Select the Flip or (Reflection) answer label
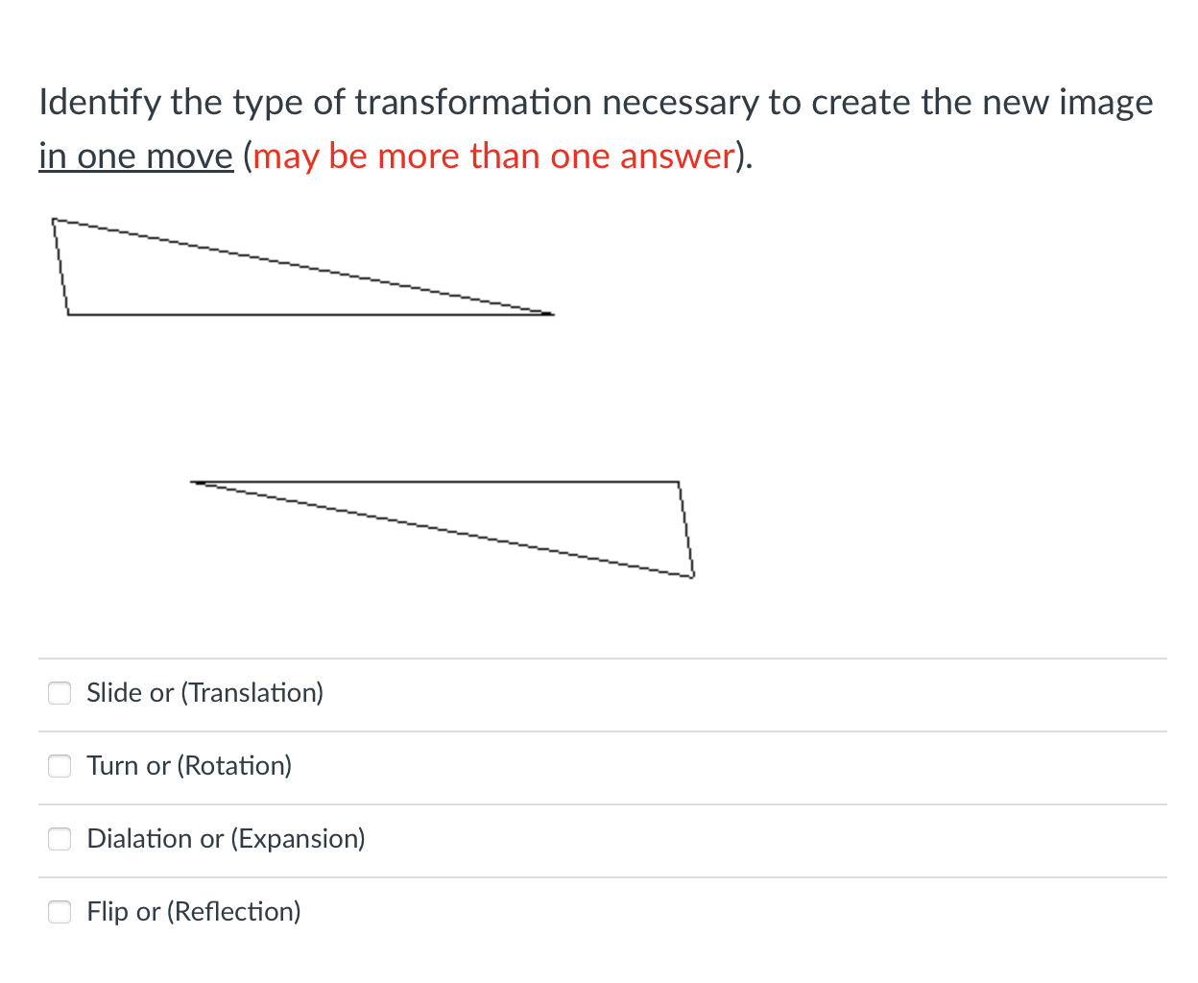This screenshot has height=983, width=1198. (193, 912)
